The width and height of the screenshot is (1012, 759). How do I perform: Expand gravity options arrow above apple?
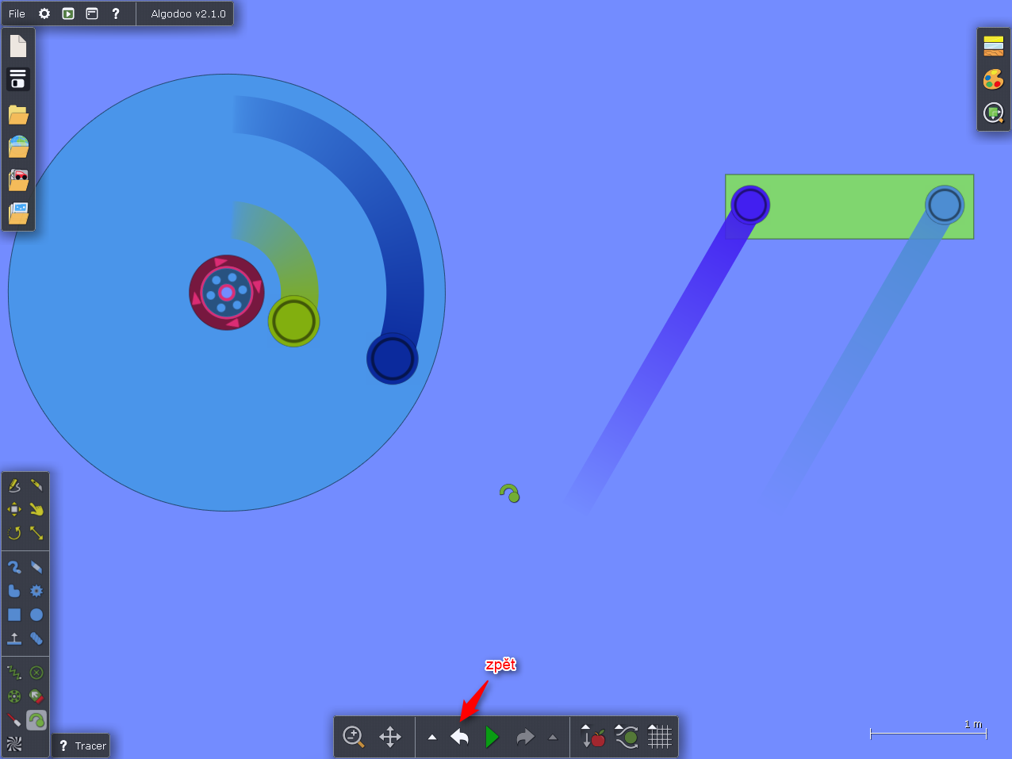coord(585,727)
